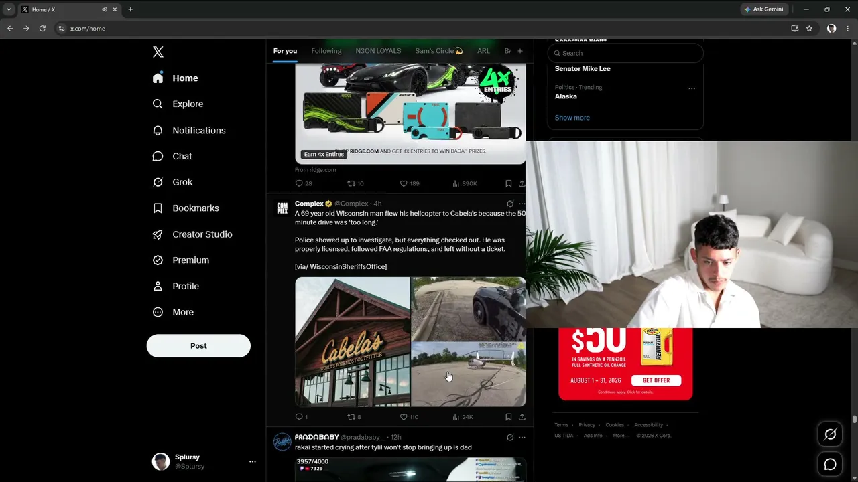Open Notifications from the sidebar
Screen dimensions: 858x482
(x=189, y=131)
